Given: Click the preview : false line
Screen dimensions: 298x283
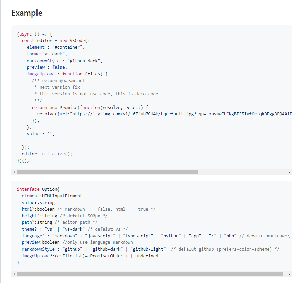Looking at the screenshot, I should [x=47, y=67].
